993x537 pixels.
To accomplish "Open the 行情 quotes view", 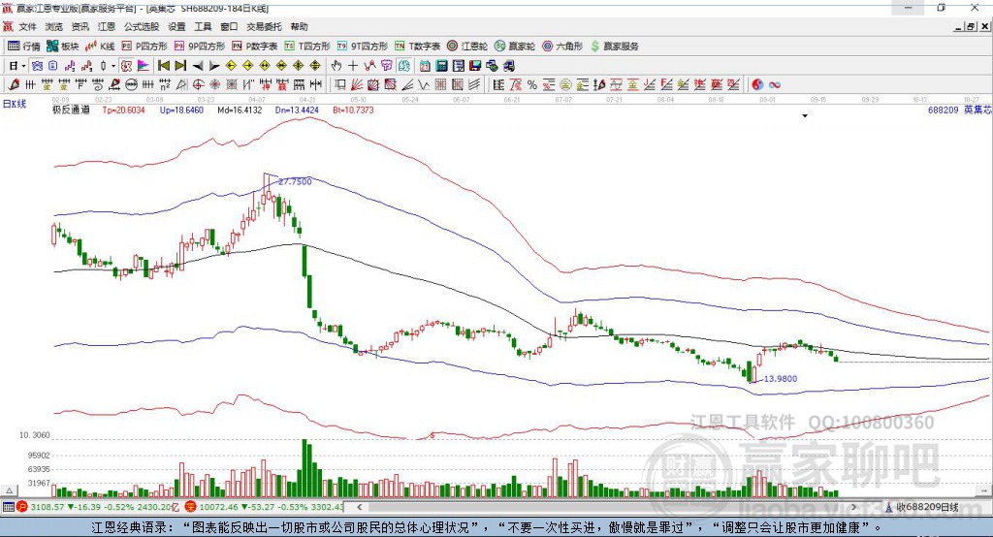I will click(24, 47).
